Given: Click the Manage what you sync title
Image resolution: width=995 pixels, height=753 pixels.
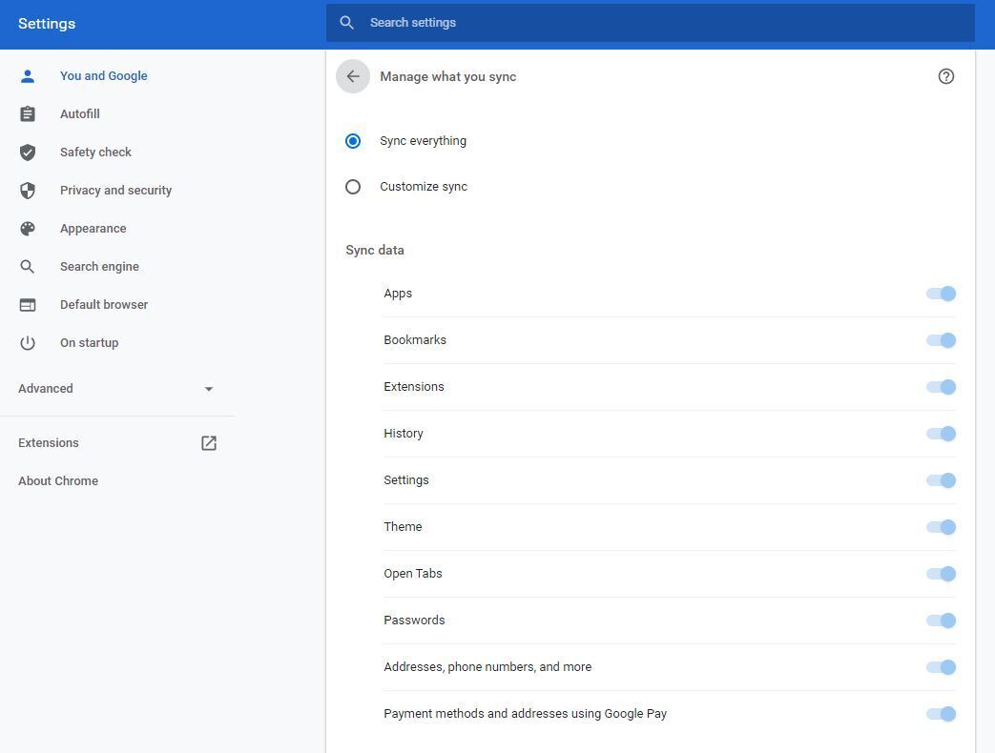Looking at the screenshot, I should [448, 76].
